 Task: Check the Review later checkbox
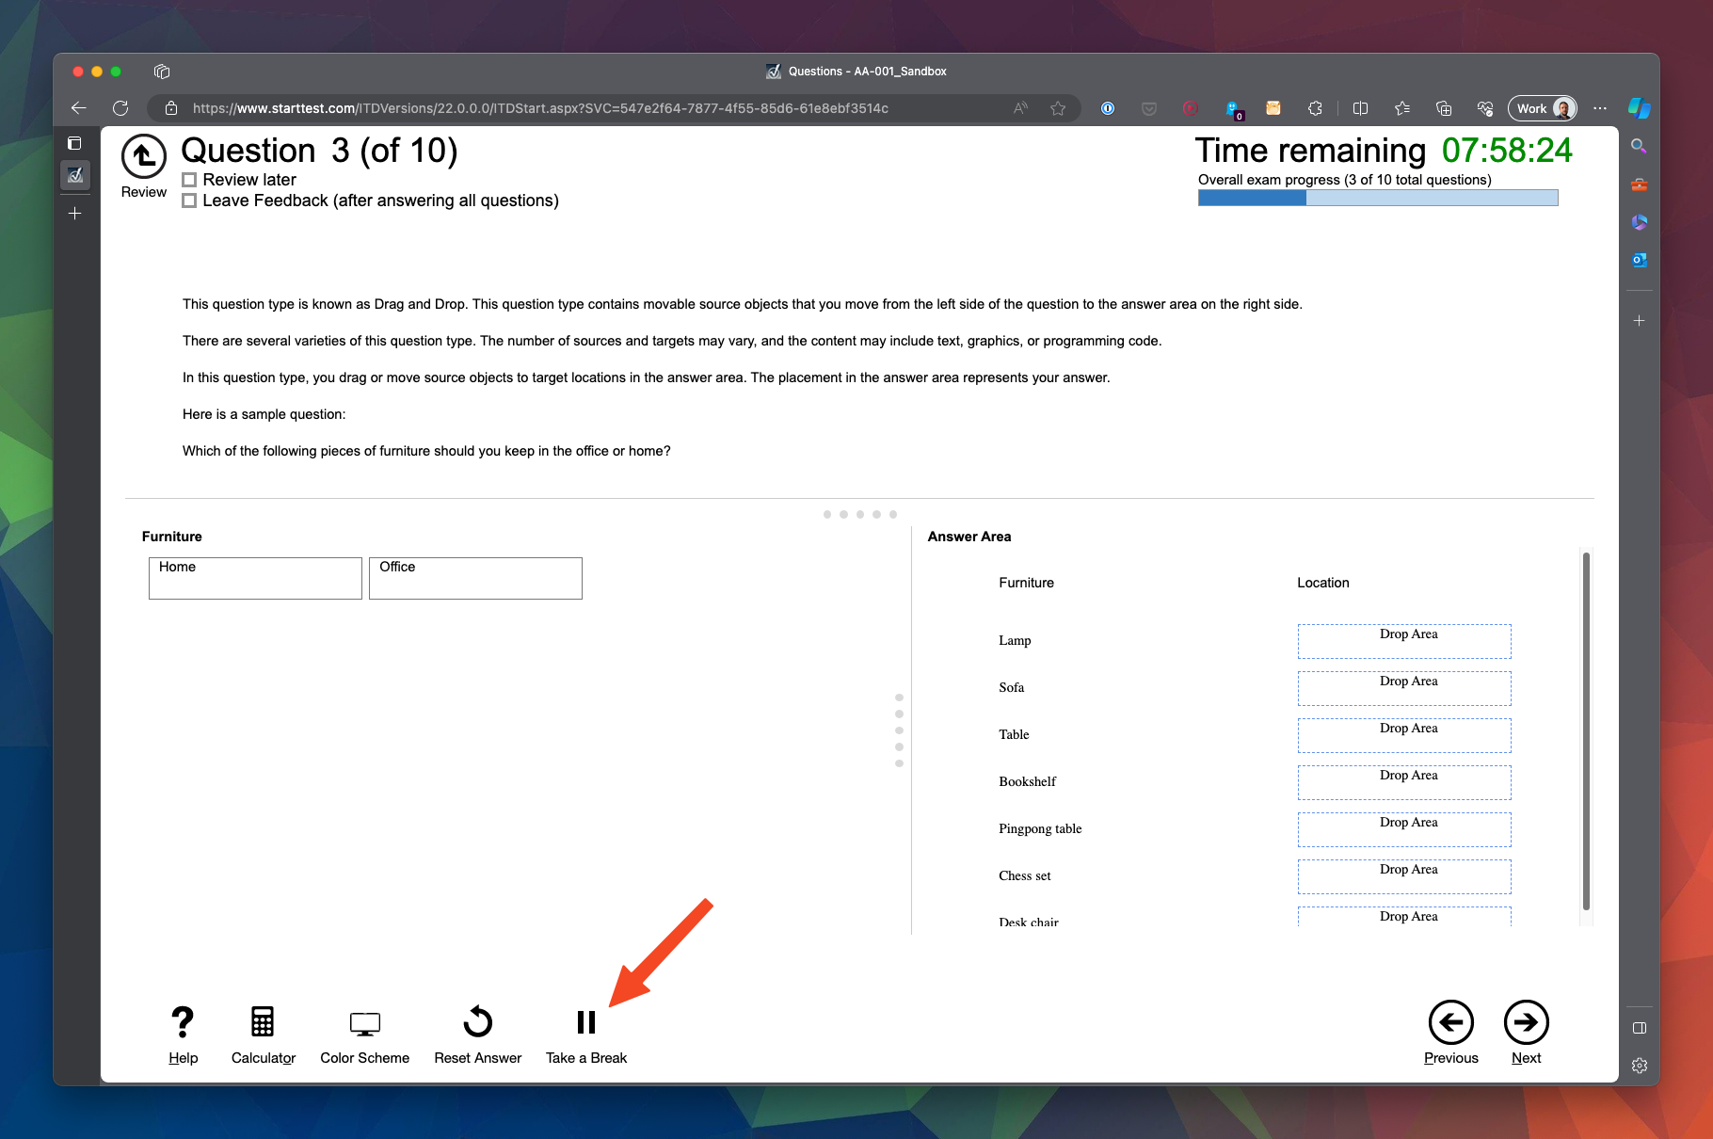tap(189, 179)
